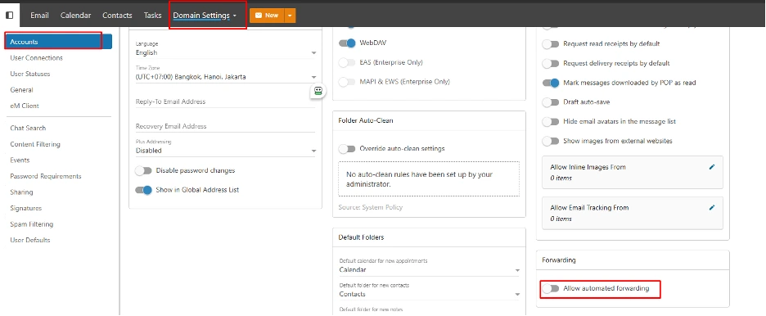Enable Request delivery receipts by default
The height and width of the screenshot is (316, 766).
[x=551, y=64]
